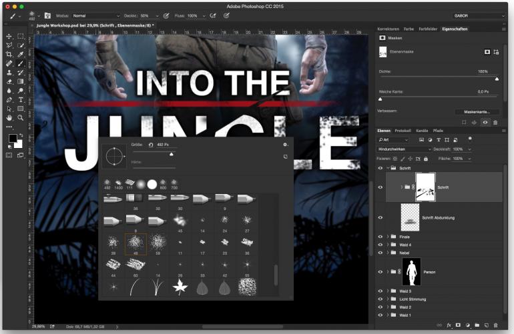
Task: Click add layer style fx icon
Action: click(449, 325)
